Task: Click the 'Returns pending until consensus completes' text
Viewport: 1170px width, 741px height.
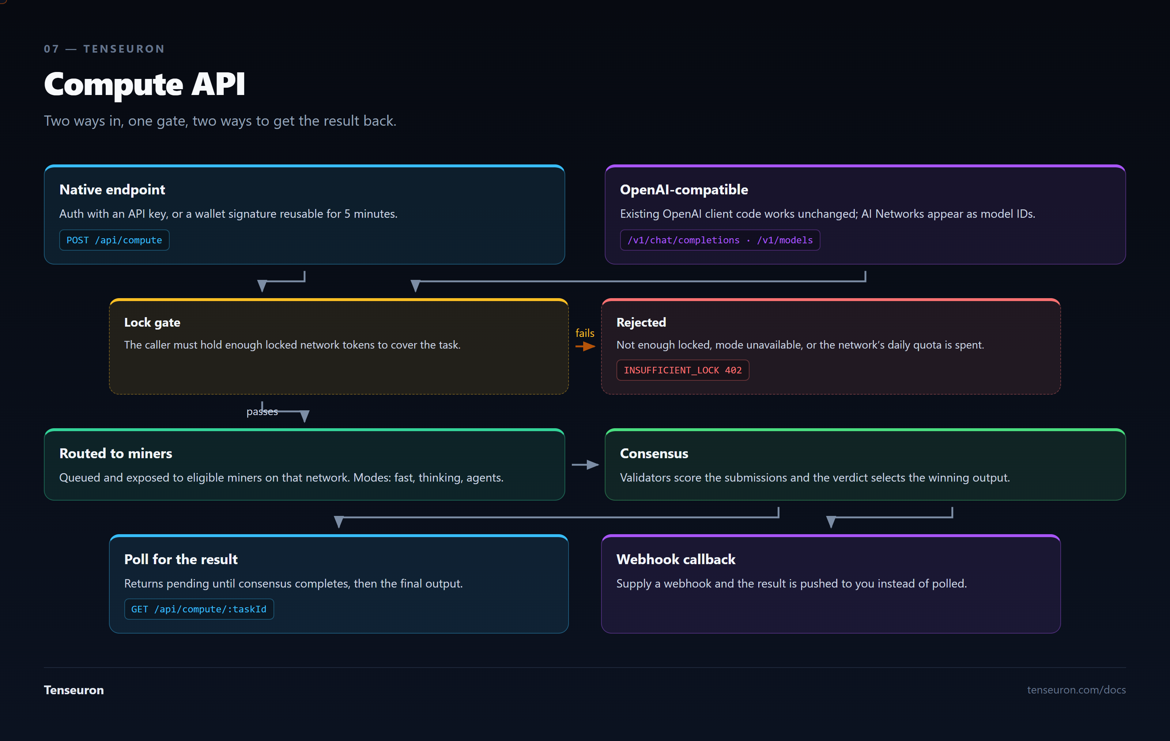Action: [x=294, y=583]
